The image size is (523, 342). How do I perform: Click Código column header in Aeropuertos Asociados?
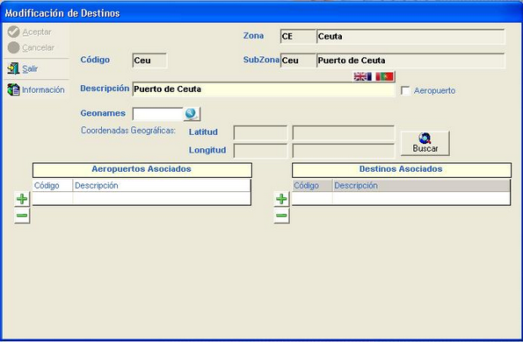(x=53, y=185)
